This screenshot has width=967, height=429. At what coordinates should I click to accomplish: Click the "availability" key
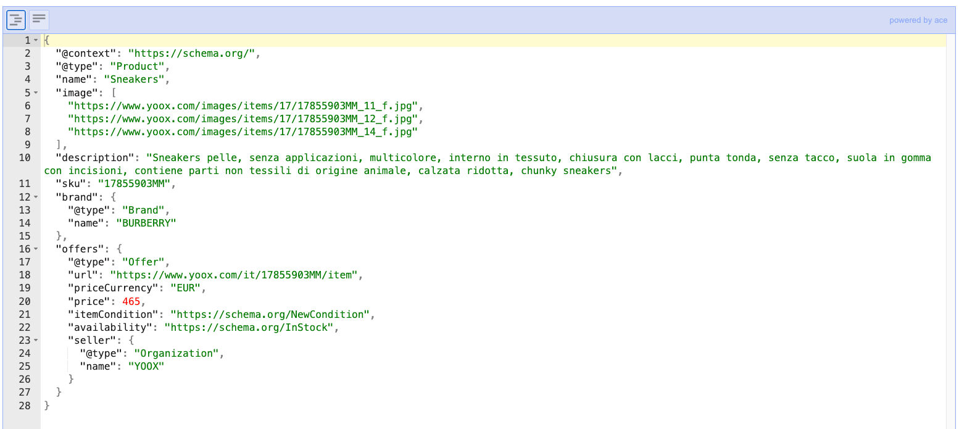click(110, 327)
